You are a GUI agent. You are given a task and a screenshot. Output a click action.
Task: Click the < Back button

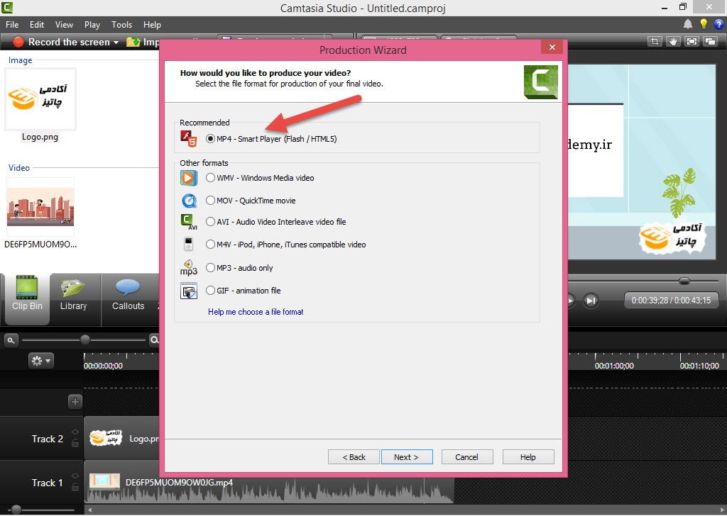click(x=354, y=456)
